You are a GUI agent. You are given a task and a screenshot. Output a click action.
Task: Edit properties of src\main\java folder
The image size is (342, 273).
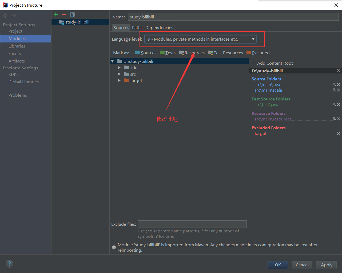coord(334,84)
